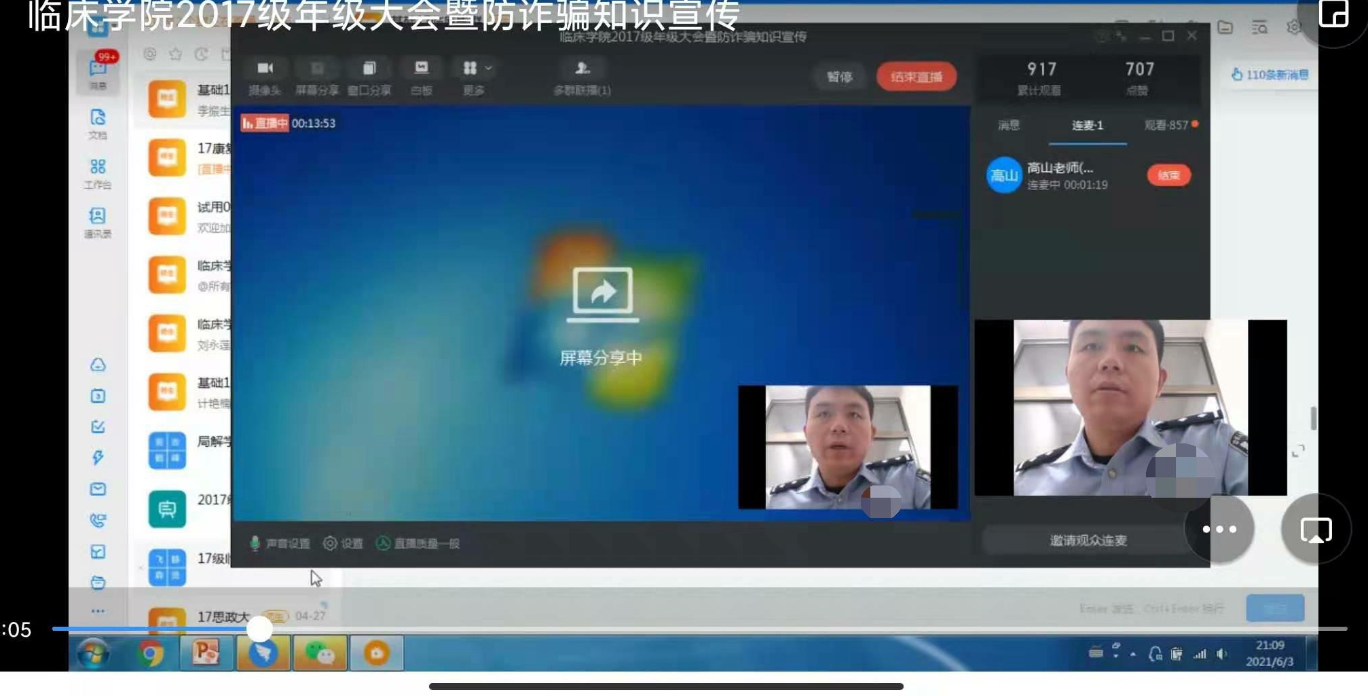Show hidden icons in system tray

pyautogui.click(x=1133, y=654)
